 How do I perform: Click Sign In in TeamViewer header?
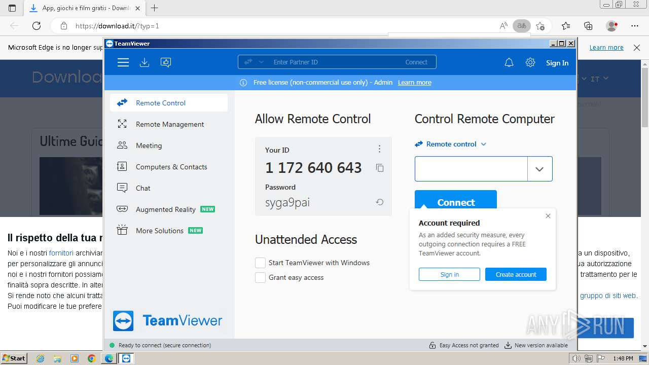click(557, 63)
